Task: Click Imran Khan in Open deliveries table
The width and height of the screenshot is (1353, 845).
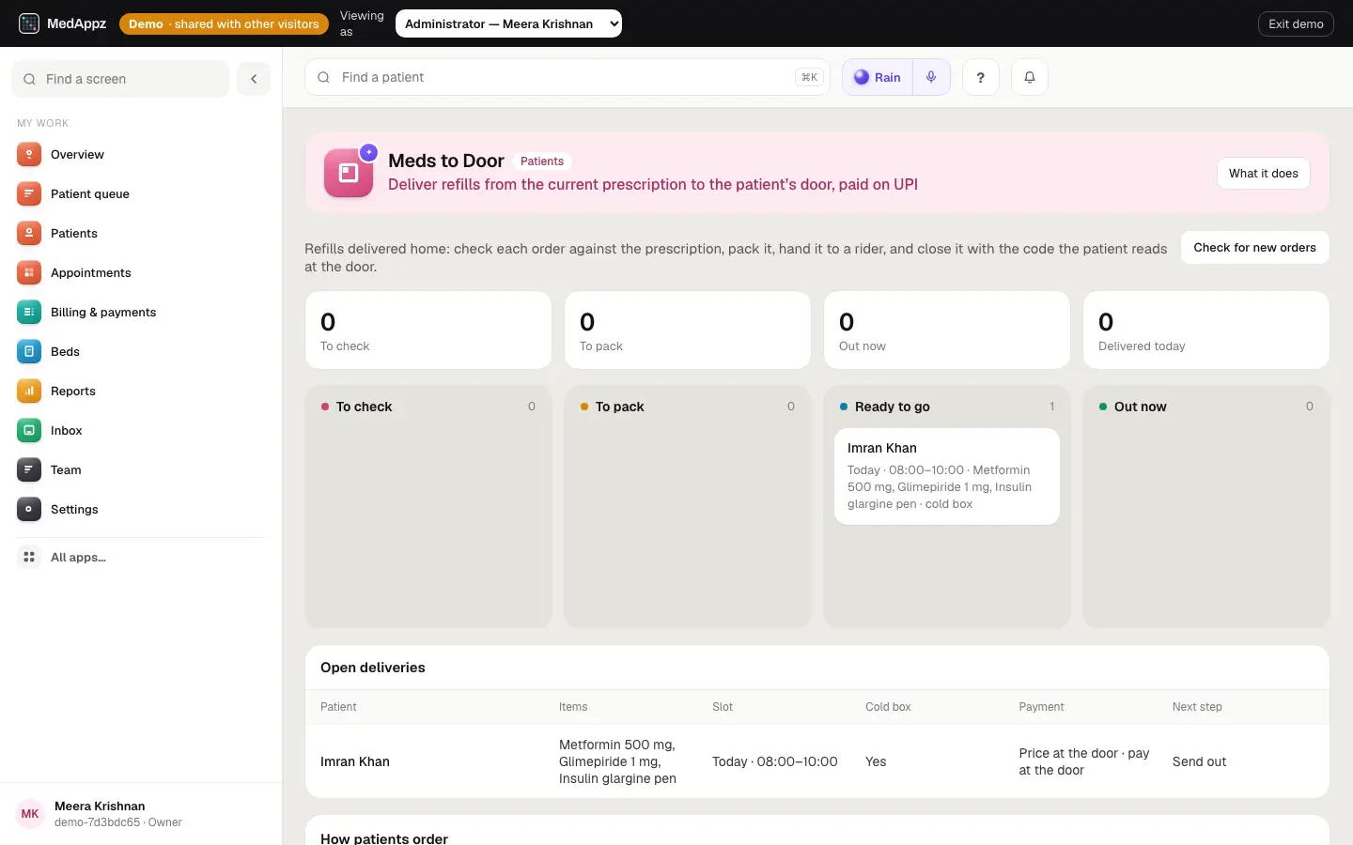Action: [x=355, y=761]
